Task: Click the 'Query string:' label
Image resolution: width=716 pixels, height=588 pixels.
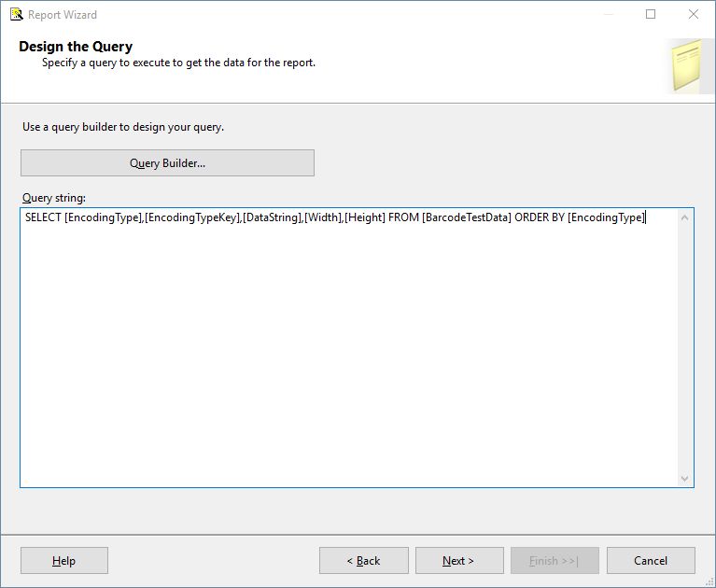Action: [x=54, y=198]
